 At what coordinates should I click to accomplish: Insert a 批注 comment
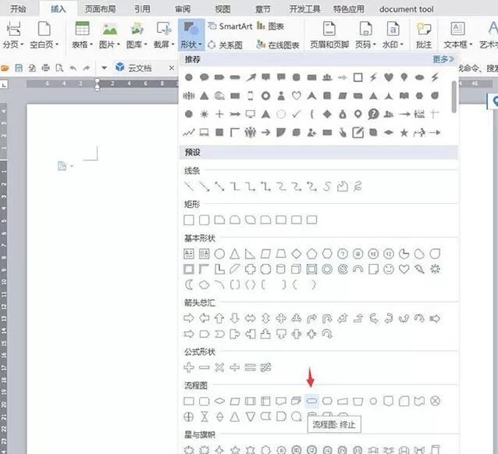[424, 35]
